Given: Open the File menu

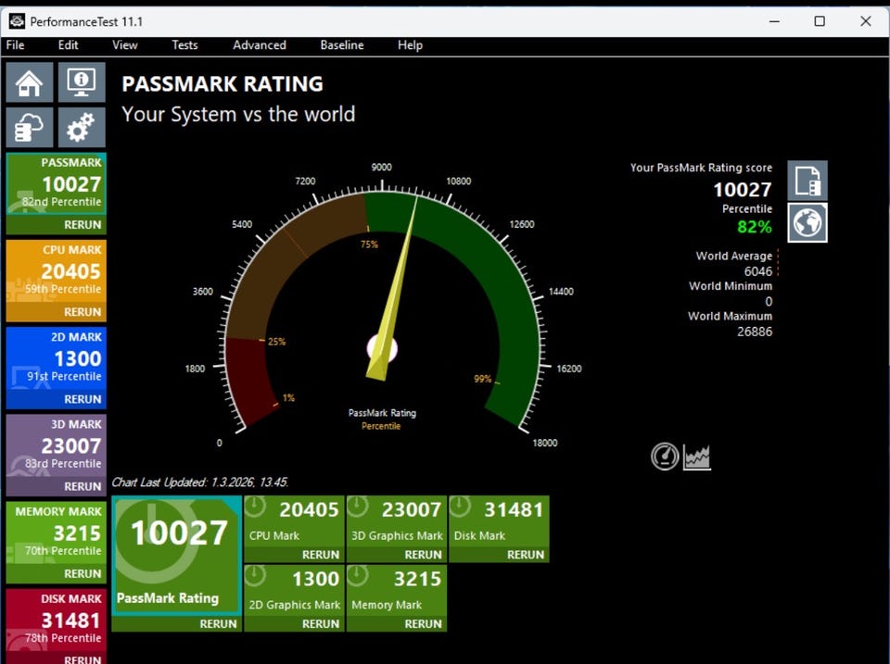Looking at the screenshot, I should [x=16, y=45].
